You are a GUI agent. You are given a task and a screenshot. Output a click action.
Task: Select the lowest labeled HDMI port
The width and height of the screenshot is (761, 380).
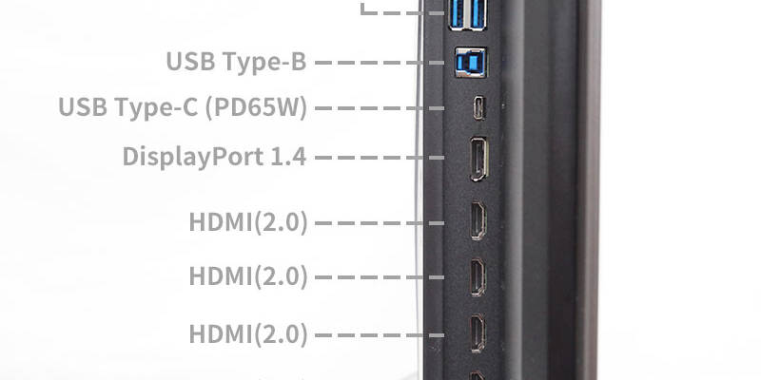click(478, 333)
